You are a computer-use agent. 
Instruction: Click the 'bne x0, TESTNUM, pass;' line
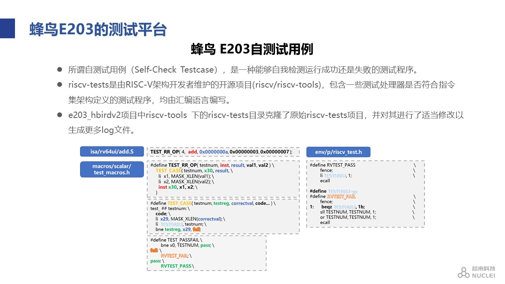pos(187,245)
